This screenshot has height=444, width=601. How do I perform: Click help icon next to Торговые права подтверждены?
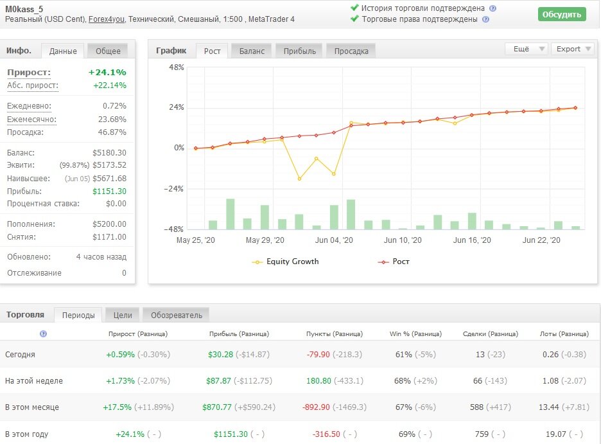[485, 19]
